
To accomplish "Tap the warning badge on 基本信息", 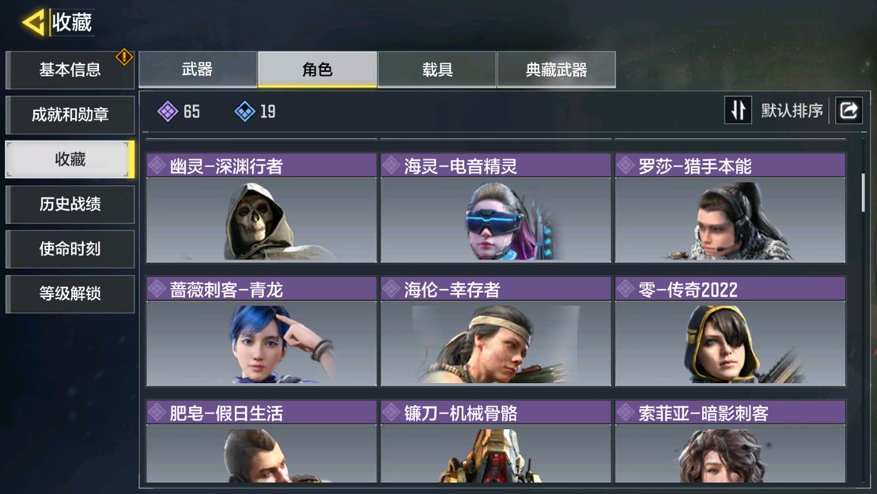I will coord(124,57).
